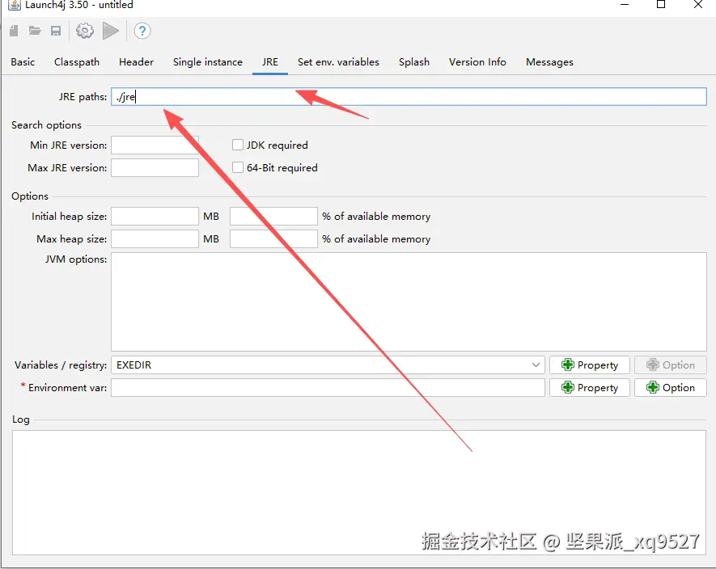Build wrapper using the gear icon
This screenshot has width=716, height=569.
(85, 31)
